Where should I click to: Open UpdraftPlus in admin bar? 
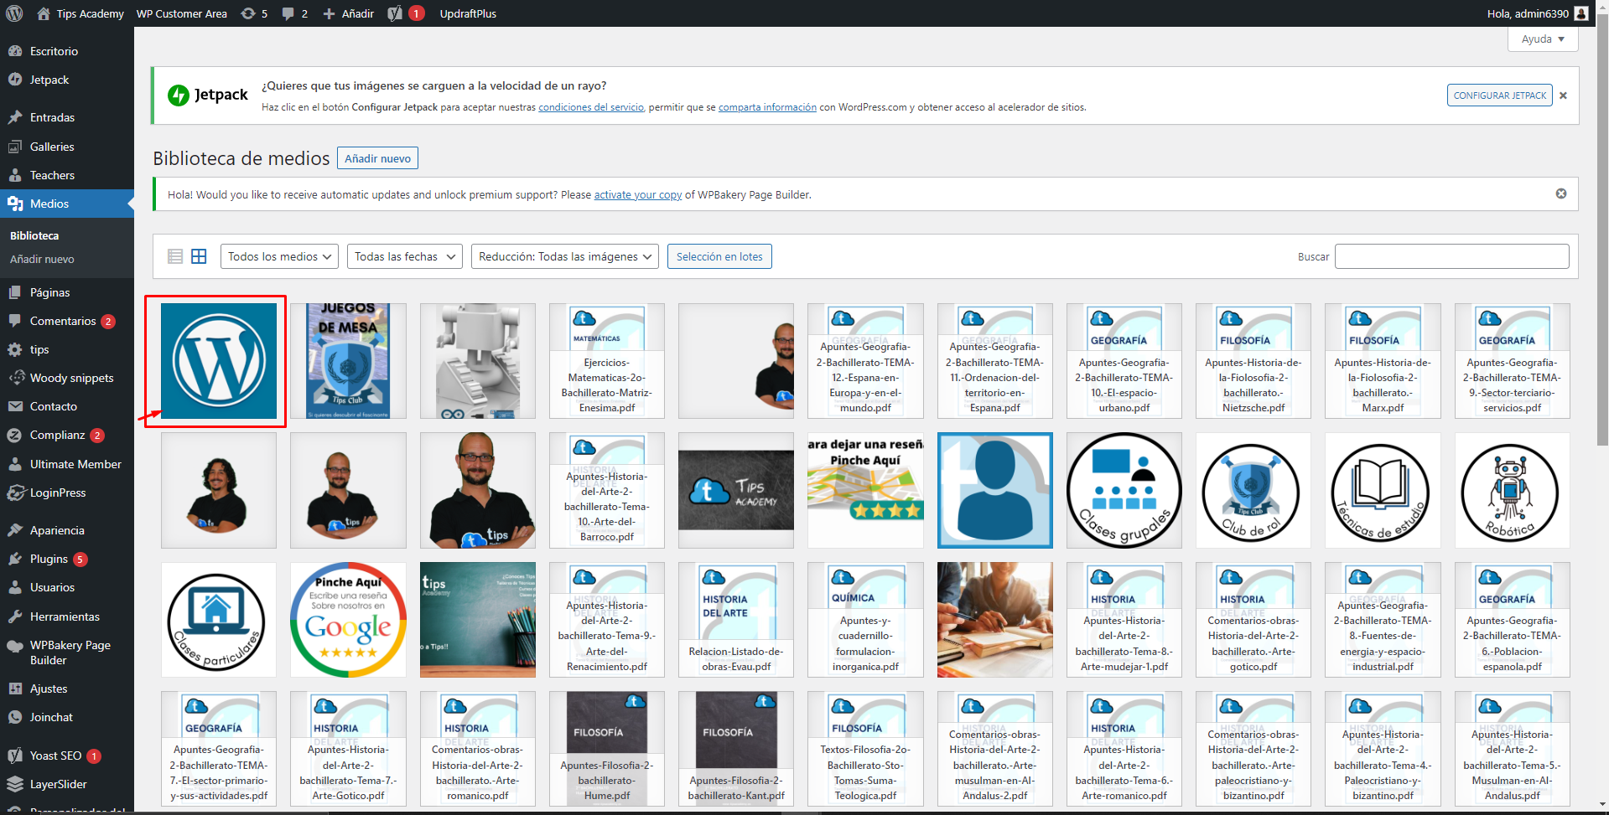(x=468, y=13)
